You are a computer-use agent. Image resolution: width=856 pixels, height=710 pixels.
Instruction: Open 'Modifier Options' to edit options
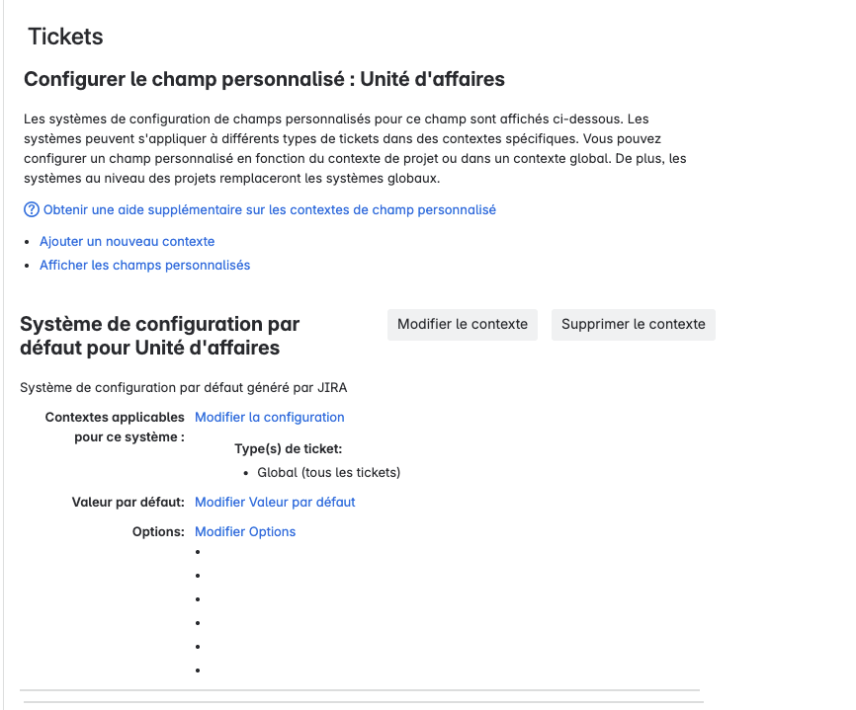point(244,531)
